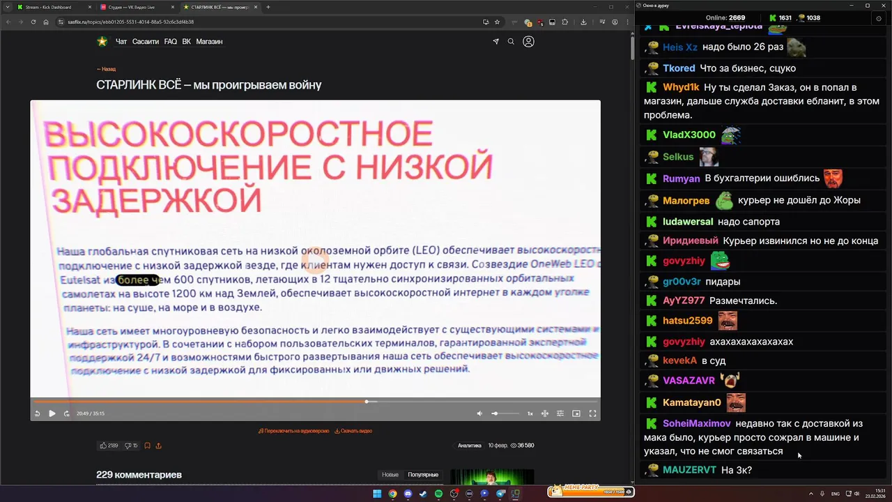Open Windows Start button on taskbar
This screenshot has height=502, width=892.
click(377, 494)
